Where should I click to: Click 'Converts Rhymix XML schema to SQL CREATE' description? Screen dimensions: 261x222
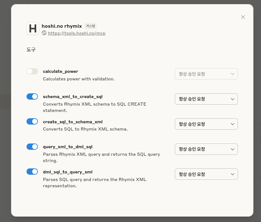tap(95, 107)
